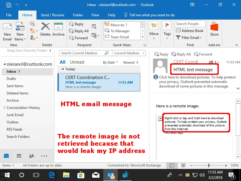The image size is (241, 181).
Task: Reply All to the CERT message
Action: (181, 54)
